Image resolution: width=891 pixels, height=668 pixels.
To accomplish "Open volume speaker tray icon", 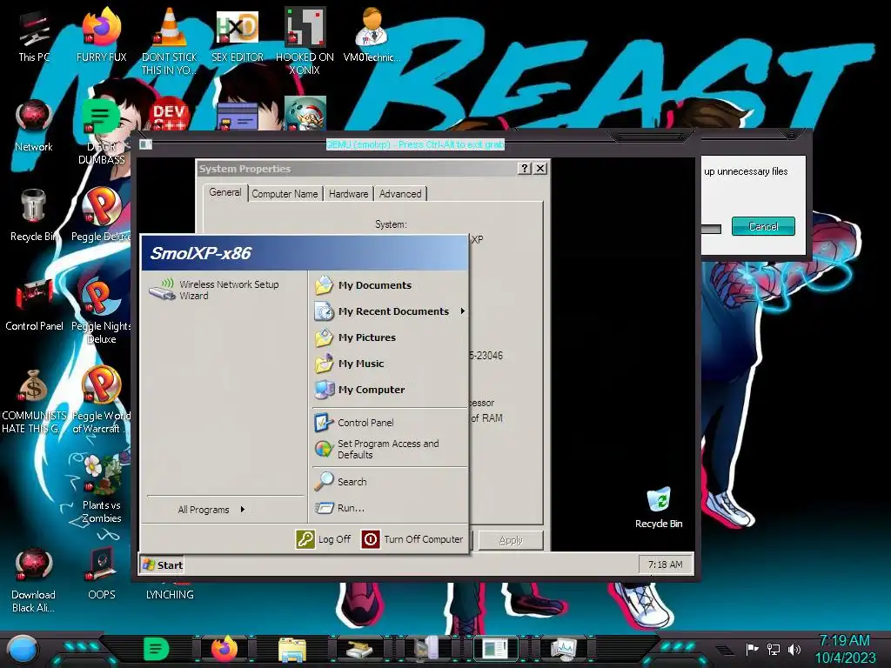I will [794, 649].
